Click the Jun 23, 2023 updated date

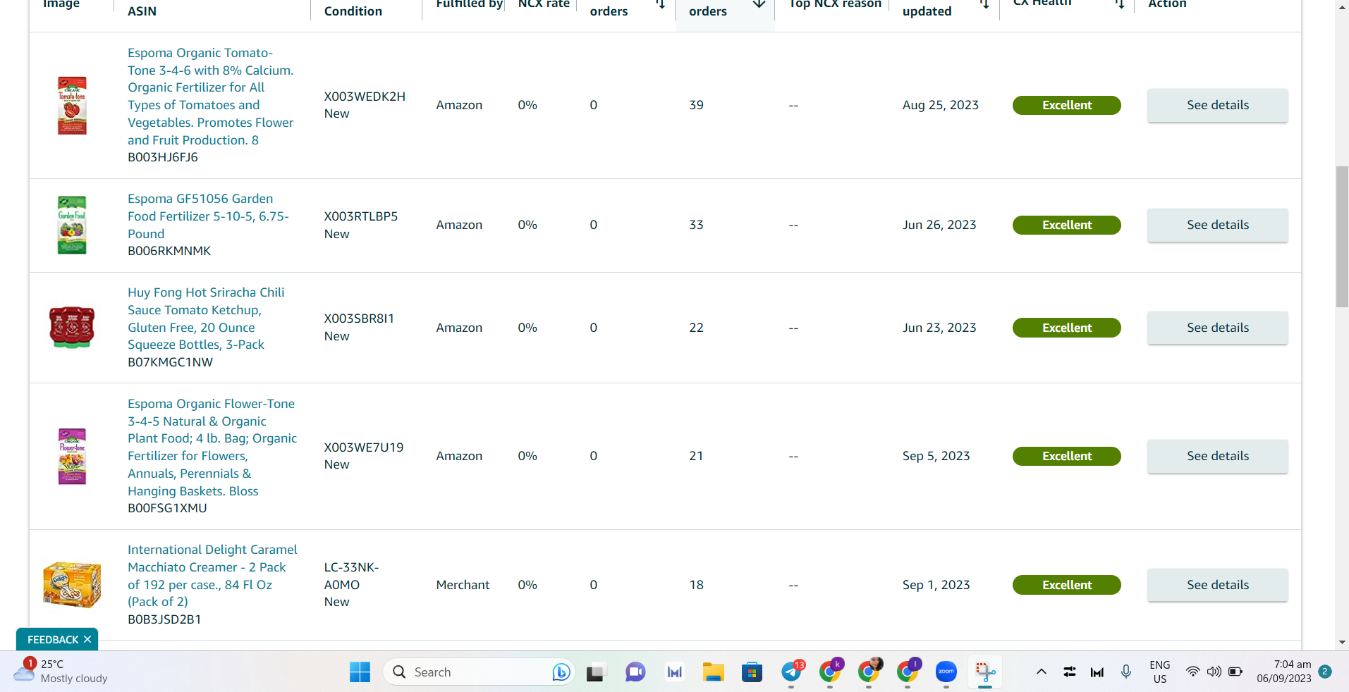(939, 328)
